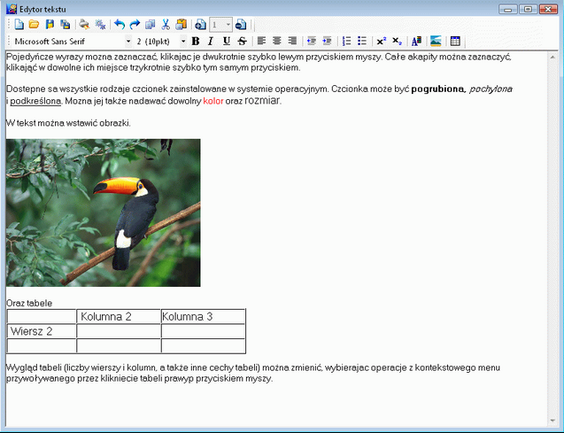564x433 pixels.
Task: Toggle underline formatting
Action: (227, 42)
